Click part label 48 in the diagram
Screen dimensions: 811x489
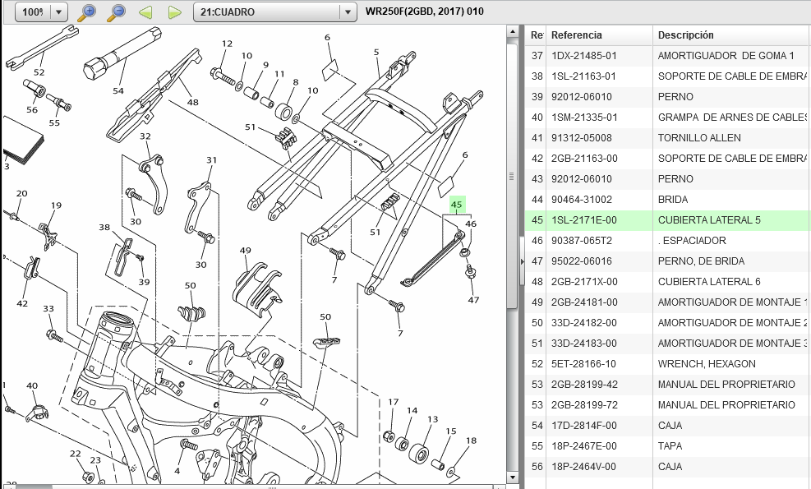pos(193,103)
